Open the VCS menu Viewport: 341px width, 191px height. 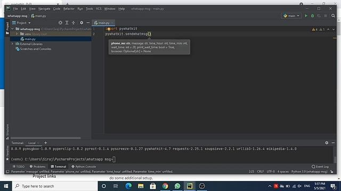tap(99, 9)
